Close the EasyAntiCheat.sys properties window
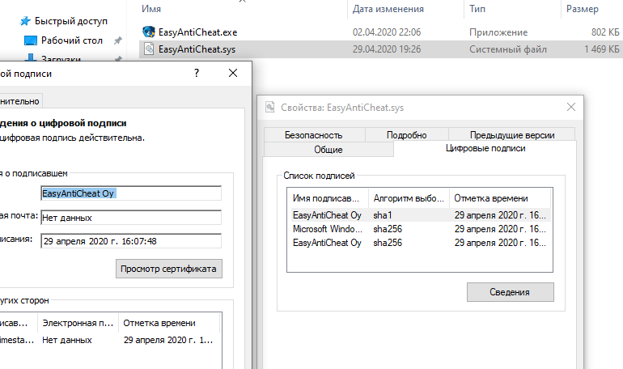623x369 pixels. [571, 107]
